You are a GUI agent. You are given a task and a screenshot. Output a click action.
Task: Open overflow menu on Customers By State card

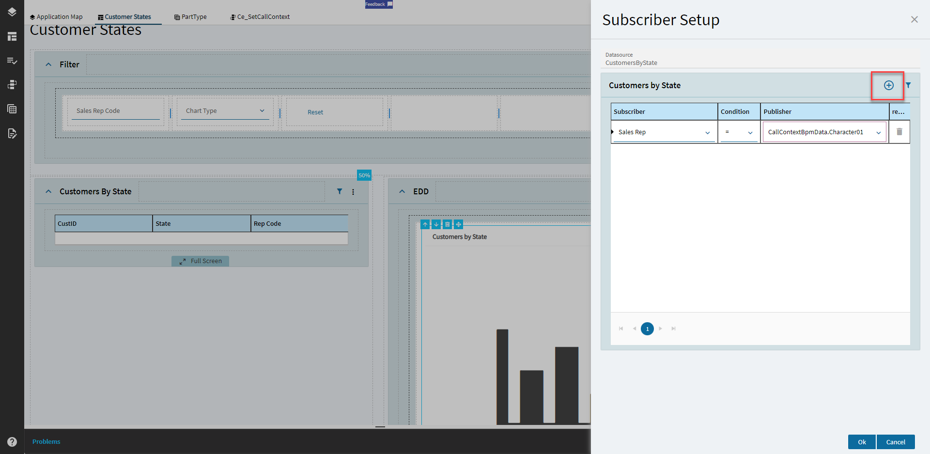(353, 192)
